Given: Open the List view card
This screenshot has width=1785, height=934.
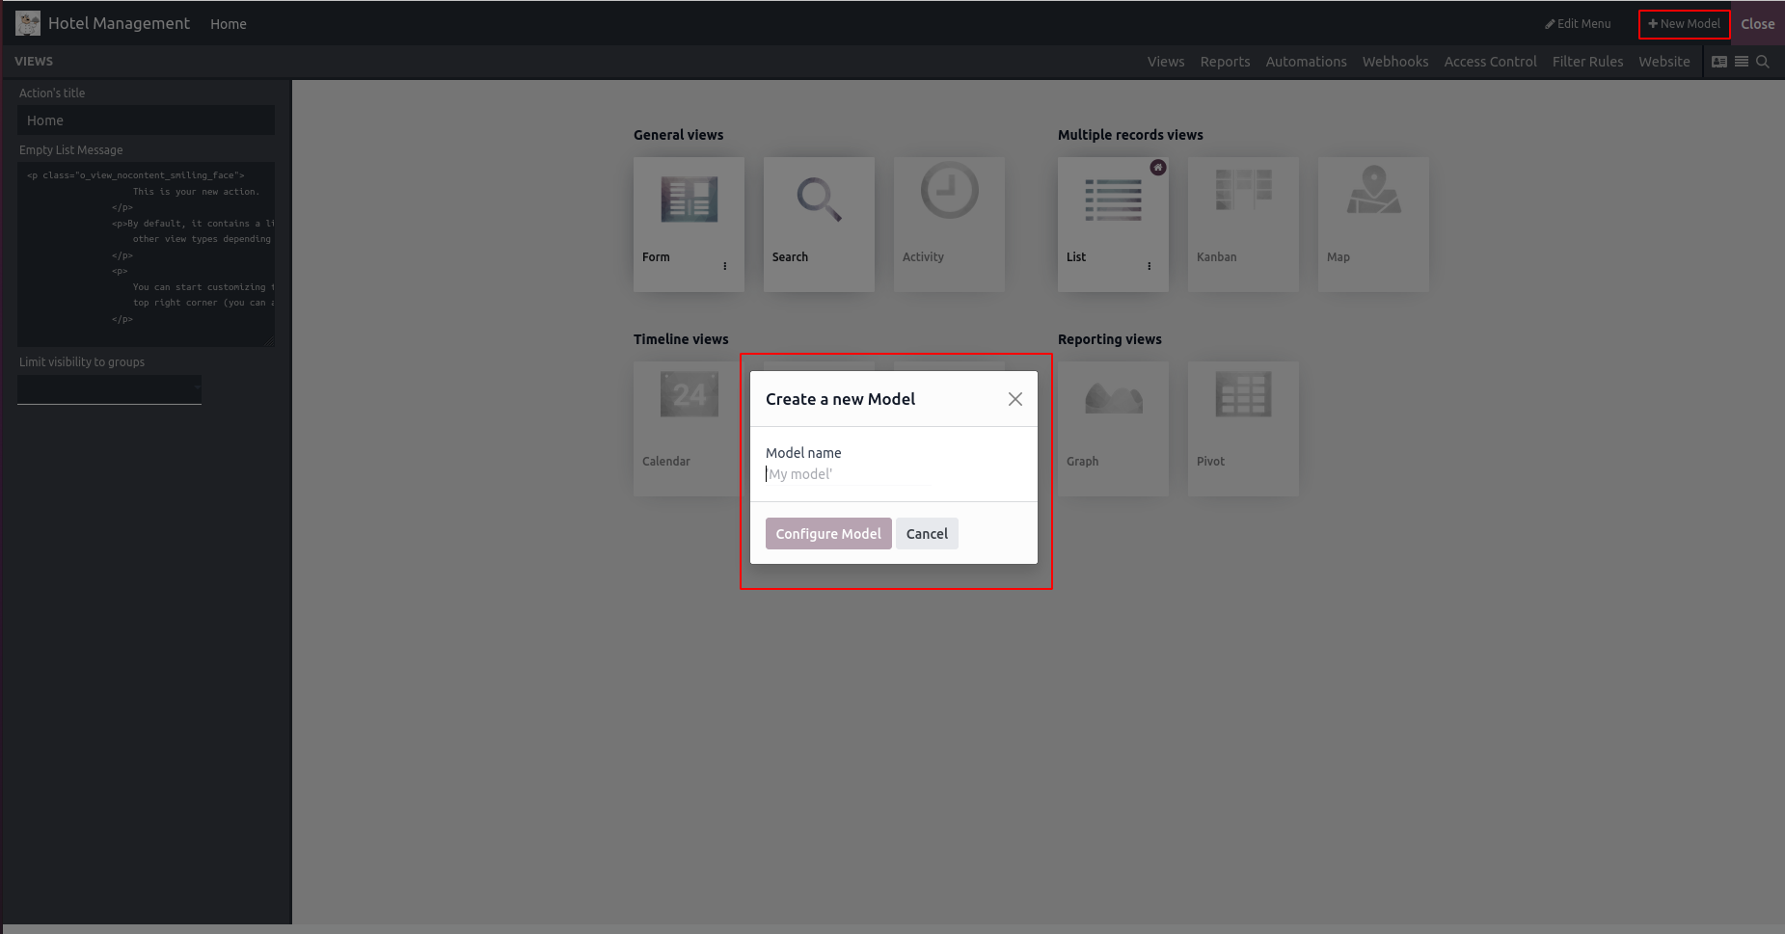Looking at the screenshot, I should point(1113,225).
